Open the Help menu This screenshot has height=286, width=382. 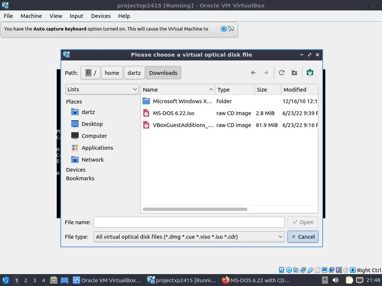[124, 16]
